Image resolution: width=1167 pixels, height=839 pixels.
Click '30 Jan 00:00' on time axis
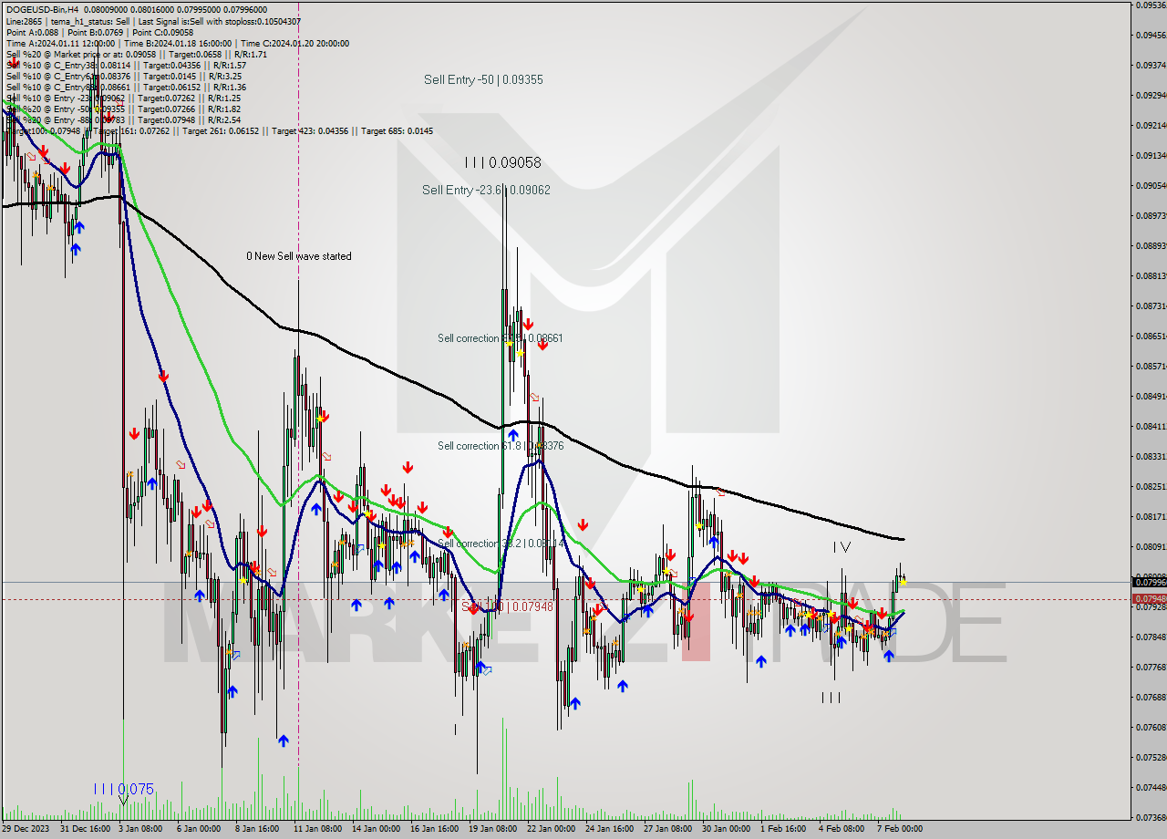coord(728,829)
